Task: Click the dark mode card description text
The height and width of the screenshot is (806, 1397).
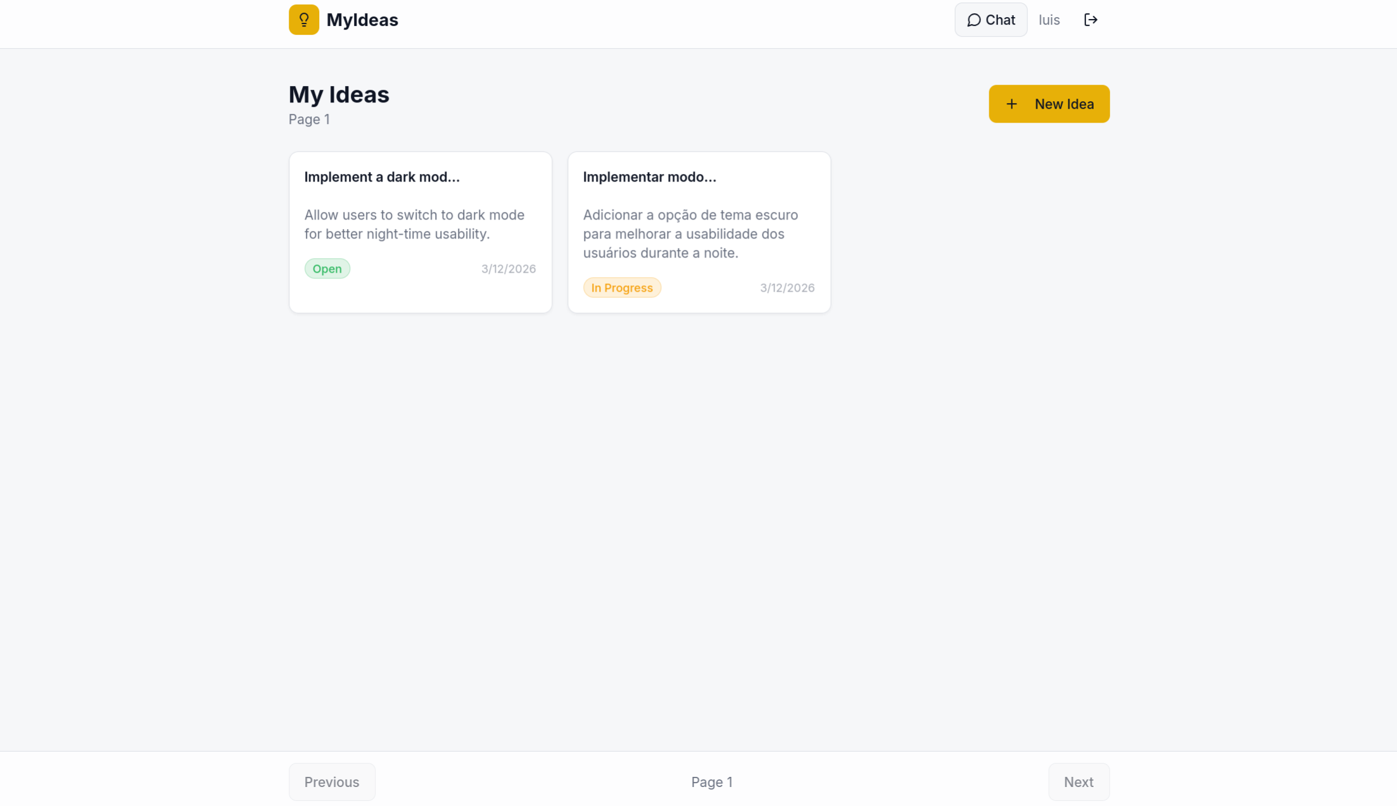Action: pyautogui.click(x=414, y=225)
